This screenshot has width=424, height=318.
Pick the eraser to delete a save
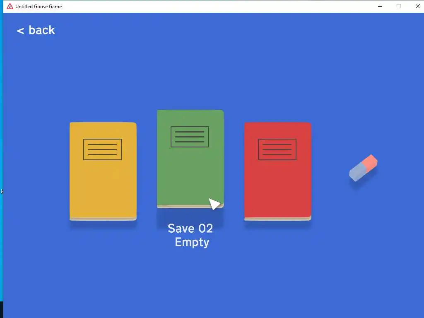tap(363, 168)
